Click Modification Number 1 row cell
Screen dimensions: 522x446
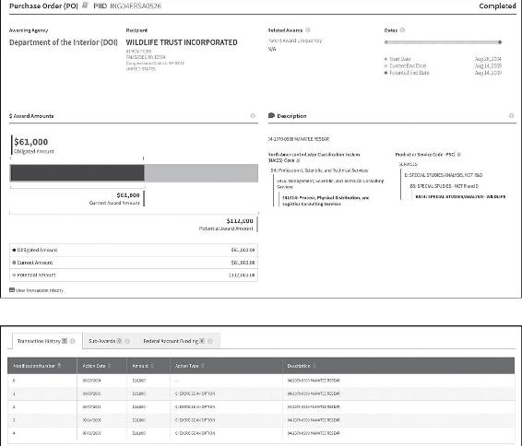coord(42,393)
